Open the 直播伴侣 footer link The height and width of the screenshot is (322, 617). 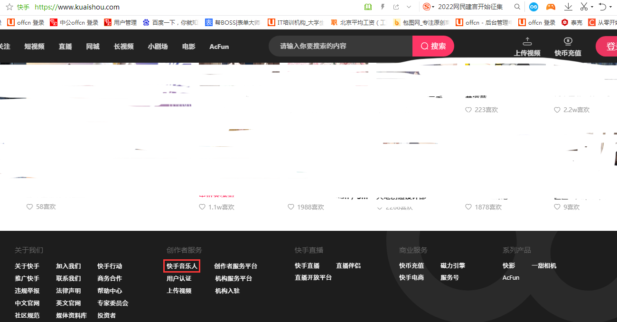coord(348,265)
